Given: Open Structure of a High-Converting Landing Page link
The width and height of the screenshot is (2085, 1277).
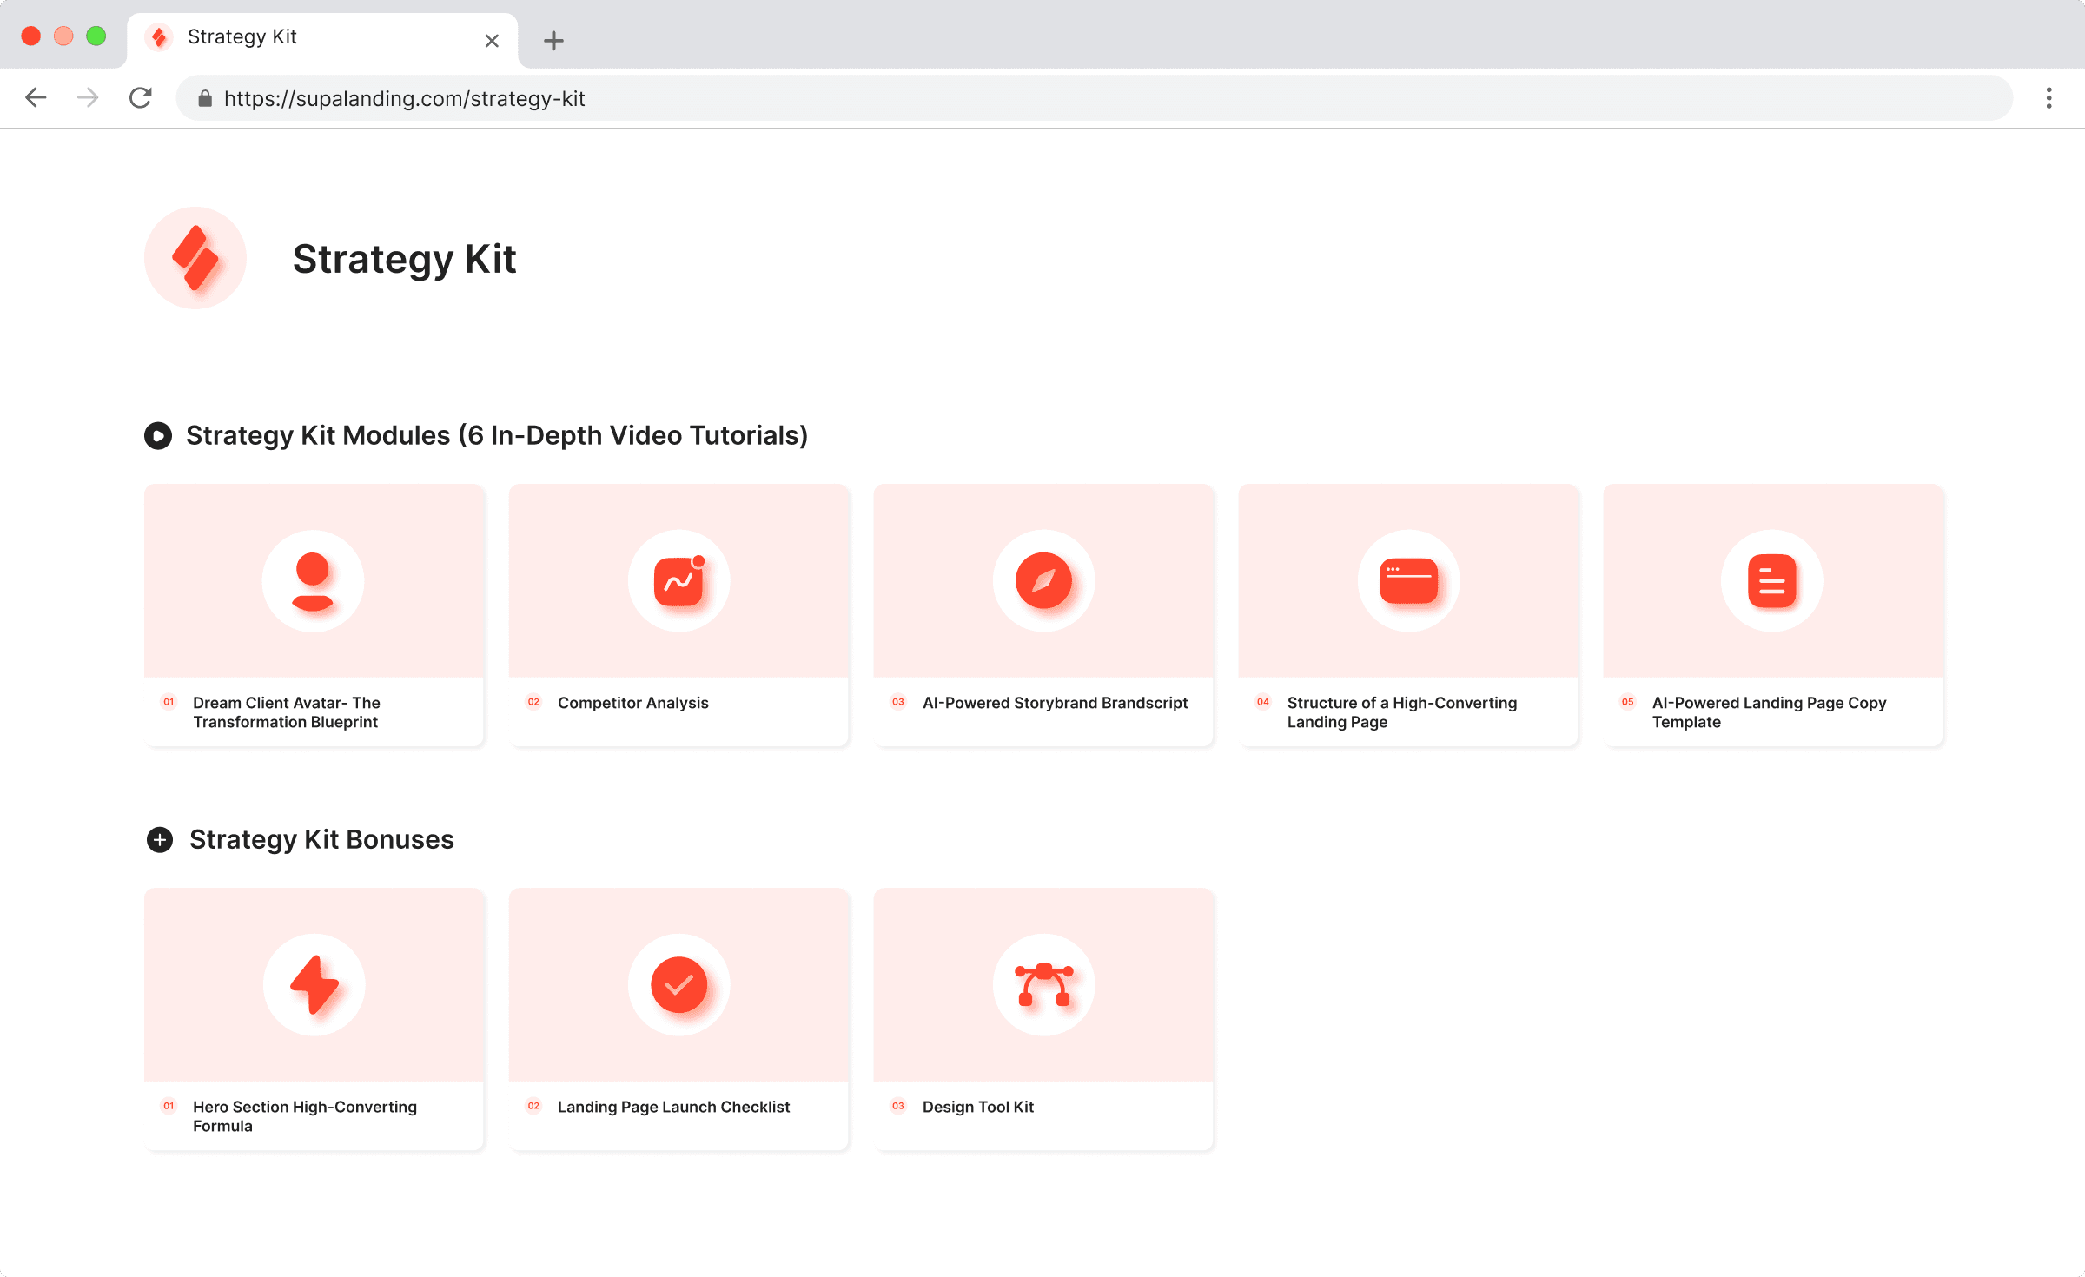Looking at the screenshot, I should tap(1402, 712).
